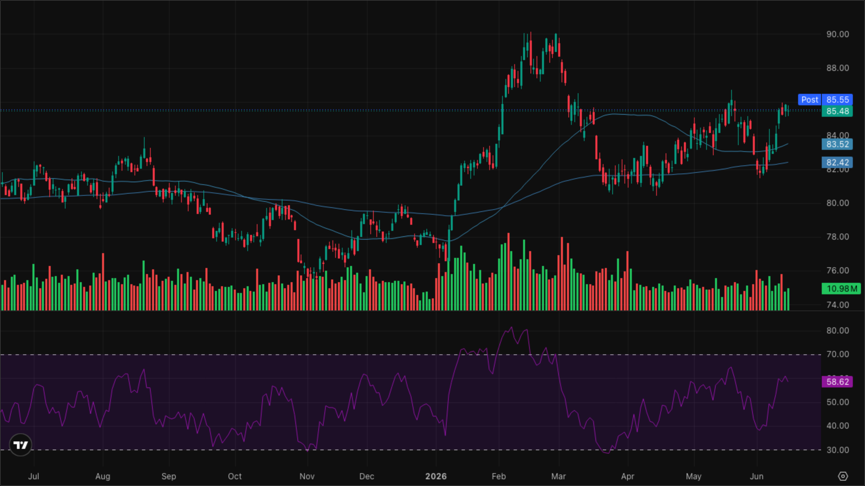The image size is (865, 486).
Task: Click the Nov label on time axis
Action: (x=307, y=476)
